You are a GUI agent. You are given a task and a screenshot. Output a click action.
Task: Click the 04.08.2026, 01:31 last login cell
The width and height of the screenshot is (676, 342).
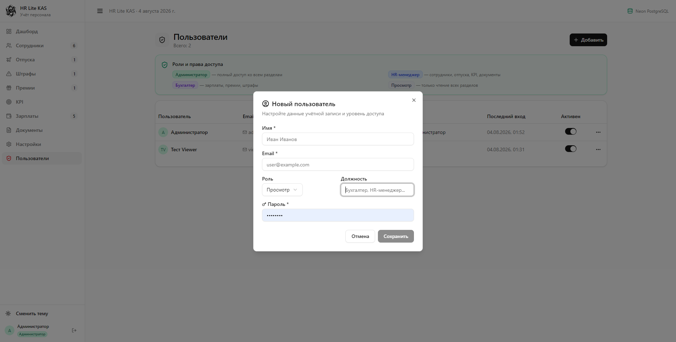(506, 149)
